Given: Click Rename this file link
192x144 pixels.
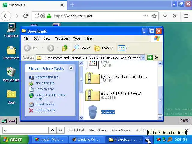Looking at the screenshot, I should click(47, 77).
